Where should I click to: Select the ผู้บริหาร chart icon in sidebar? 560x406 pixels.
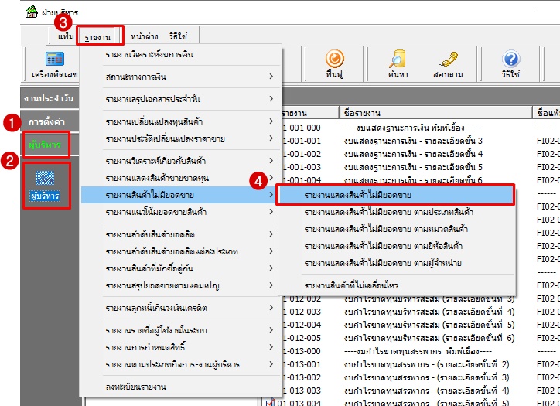coord(45,186)
